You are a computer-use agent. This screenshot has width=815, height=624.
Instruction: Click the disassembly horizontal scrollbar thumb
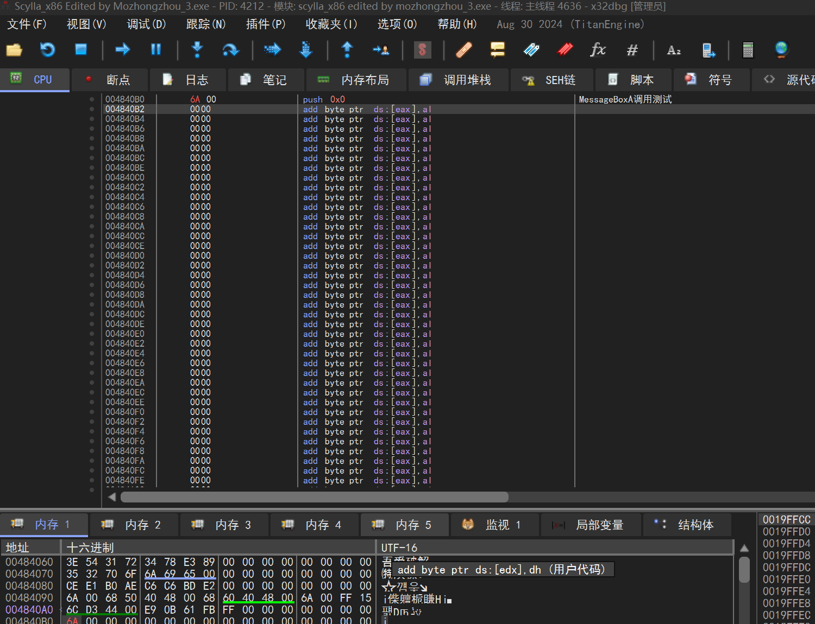315,497
